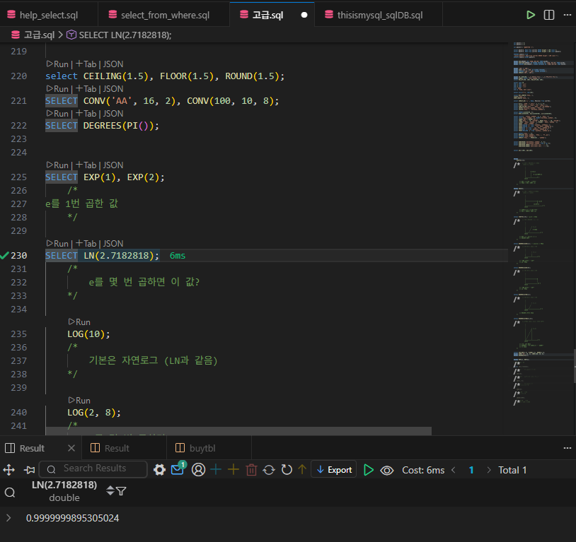Screen dimensions: 576x542
Task: Switch to the help_select.sql tab
Action: [x=49, y=15]
